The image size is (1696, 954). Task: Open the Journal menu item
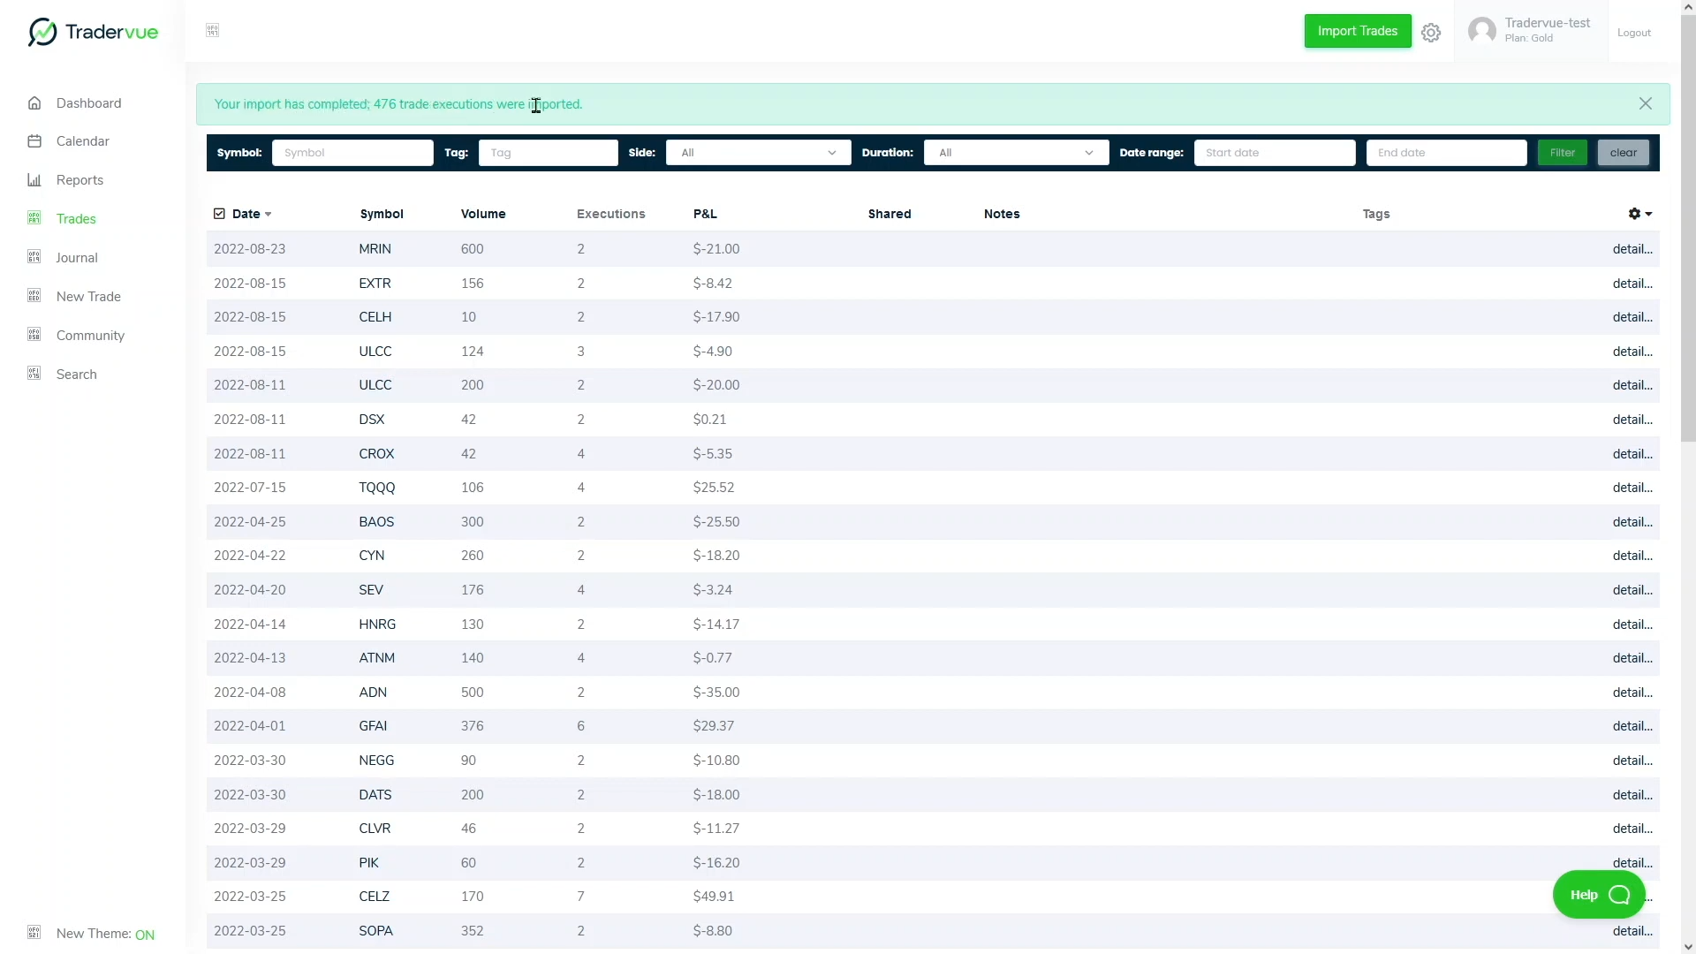pyautogui.click(x=77, y=258)
